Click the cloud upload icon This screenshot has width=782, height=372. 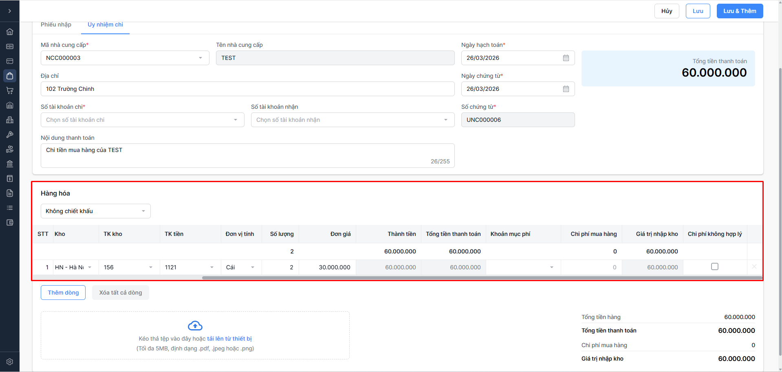(195, 326)
